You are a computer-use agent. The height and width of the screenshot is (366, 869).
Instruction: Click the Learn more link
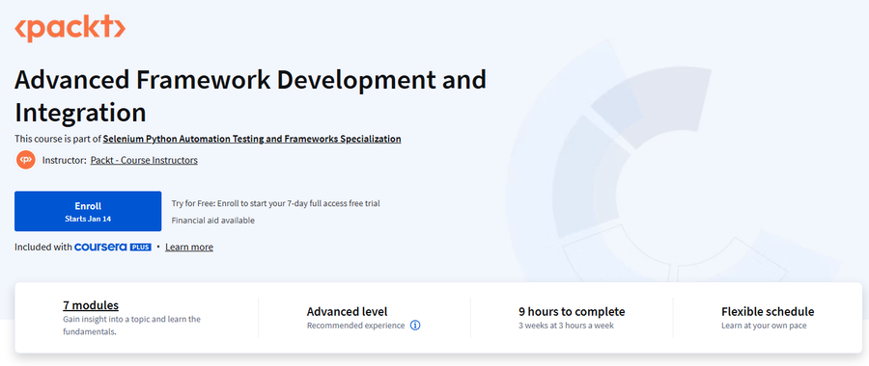(189, 248)
